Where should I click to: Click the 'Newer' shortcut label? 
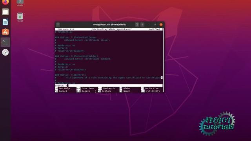tap(127, 91)
